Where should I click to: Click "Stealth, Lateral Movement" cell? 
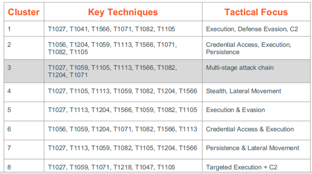click(243, 91)
